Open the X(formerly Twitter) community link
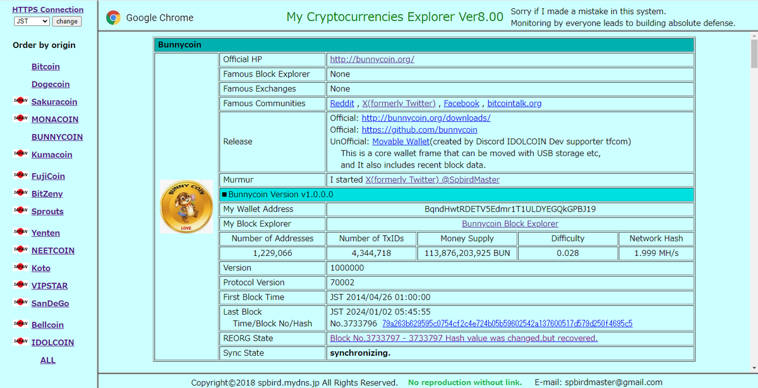758x388 pixels. [x=399, y=104]
